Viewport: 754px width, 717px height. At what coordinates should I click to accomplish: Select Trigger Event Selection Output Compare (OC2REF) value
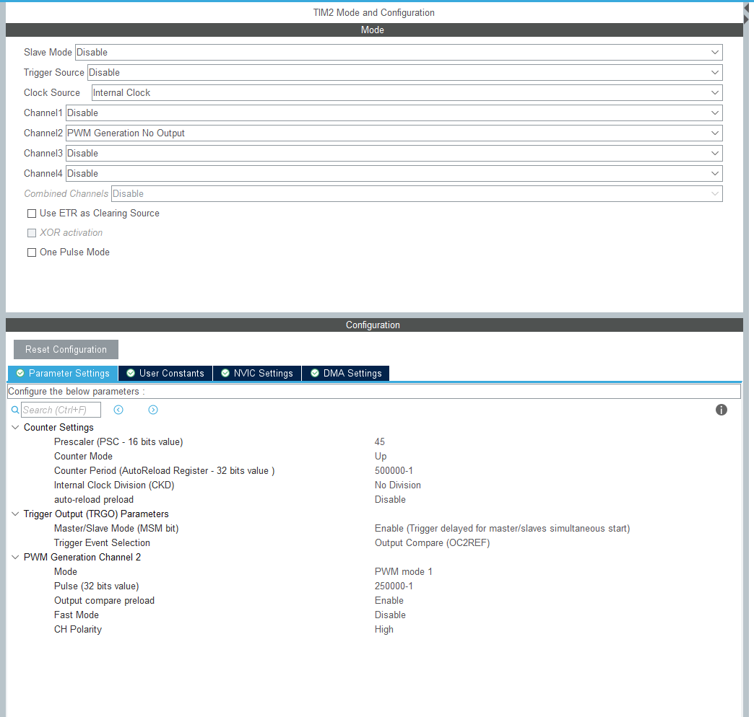coord(433,542)
